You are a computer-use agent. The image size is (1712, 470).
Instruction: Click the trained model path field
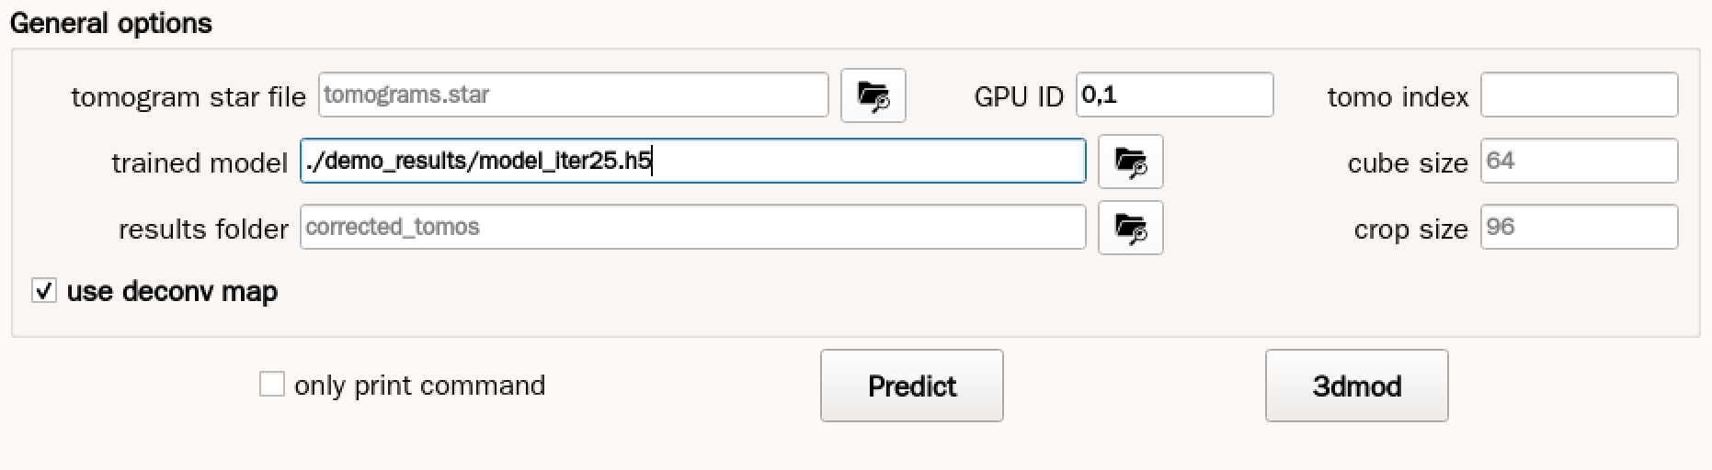pos(692,162)
